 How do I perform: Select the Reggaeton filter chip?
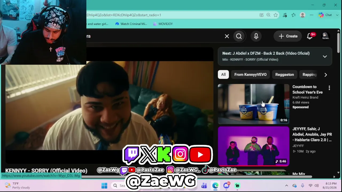pyautogui.click(x=285, y=74)
